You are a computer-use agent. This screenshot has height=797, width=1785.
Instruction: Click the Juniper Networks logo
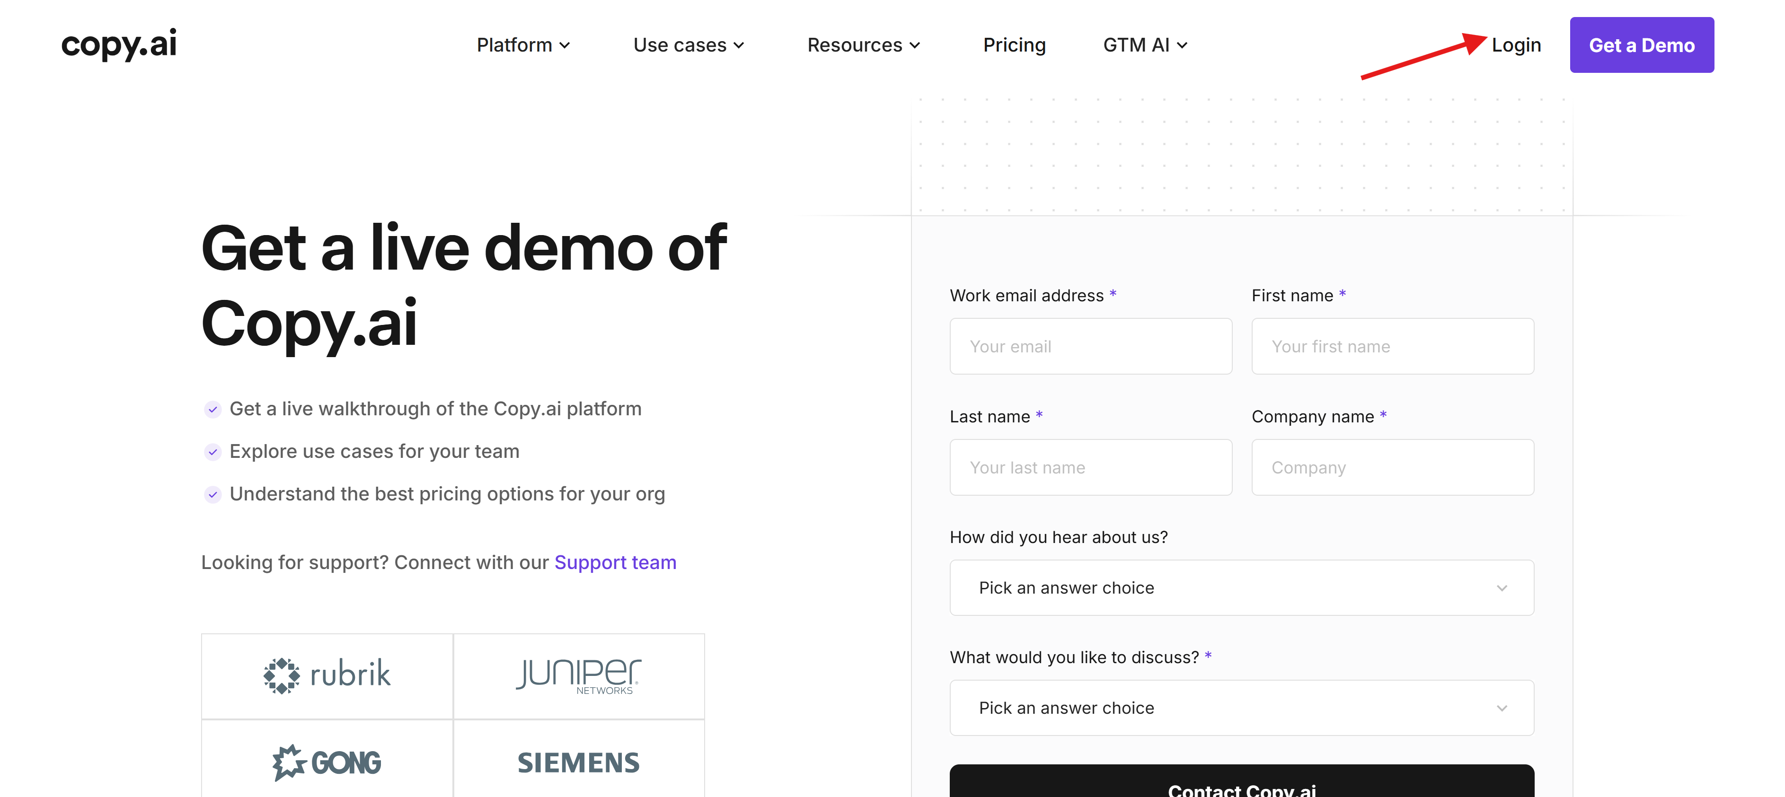click(579, 675)
